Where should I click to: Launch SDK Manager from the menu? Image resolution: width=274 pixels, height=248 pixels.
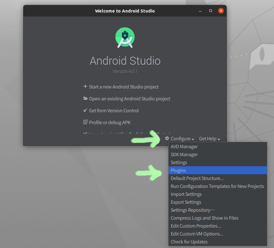click(x=218, y=154)
